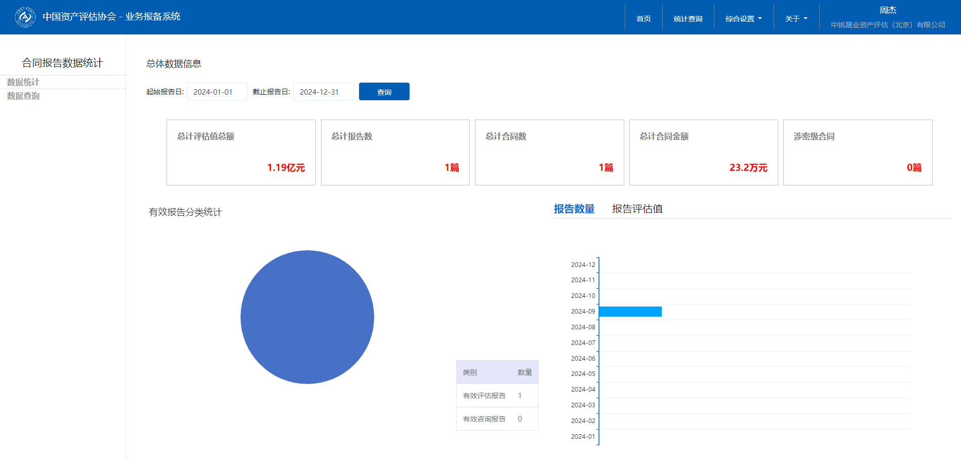
Task: Click the association logo in header
Action: (25, 17)
